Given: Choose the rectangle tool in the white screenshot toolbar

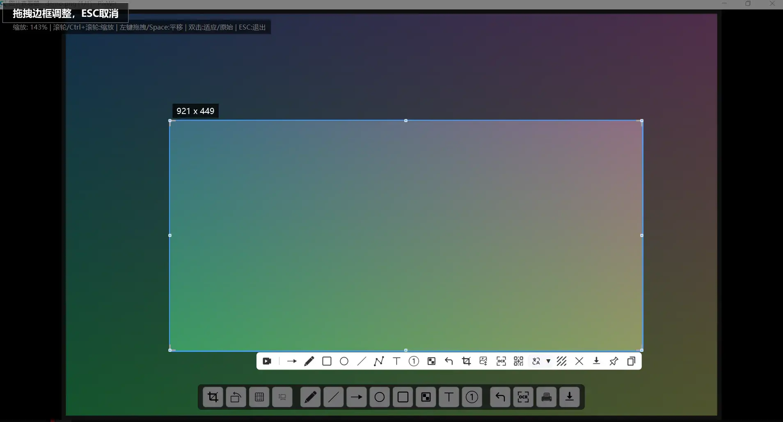Looking at the screenshot, I should (327, 361).
